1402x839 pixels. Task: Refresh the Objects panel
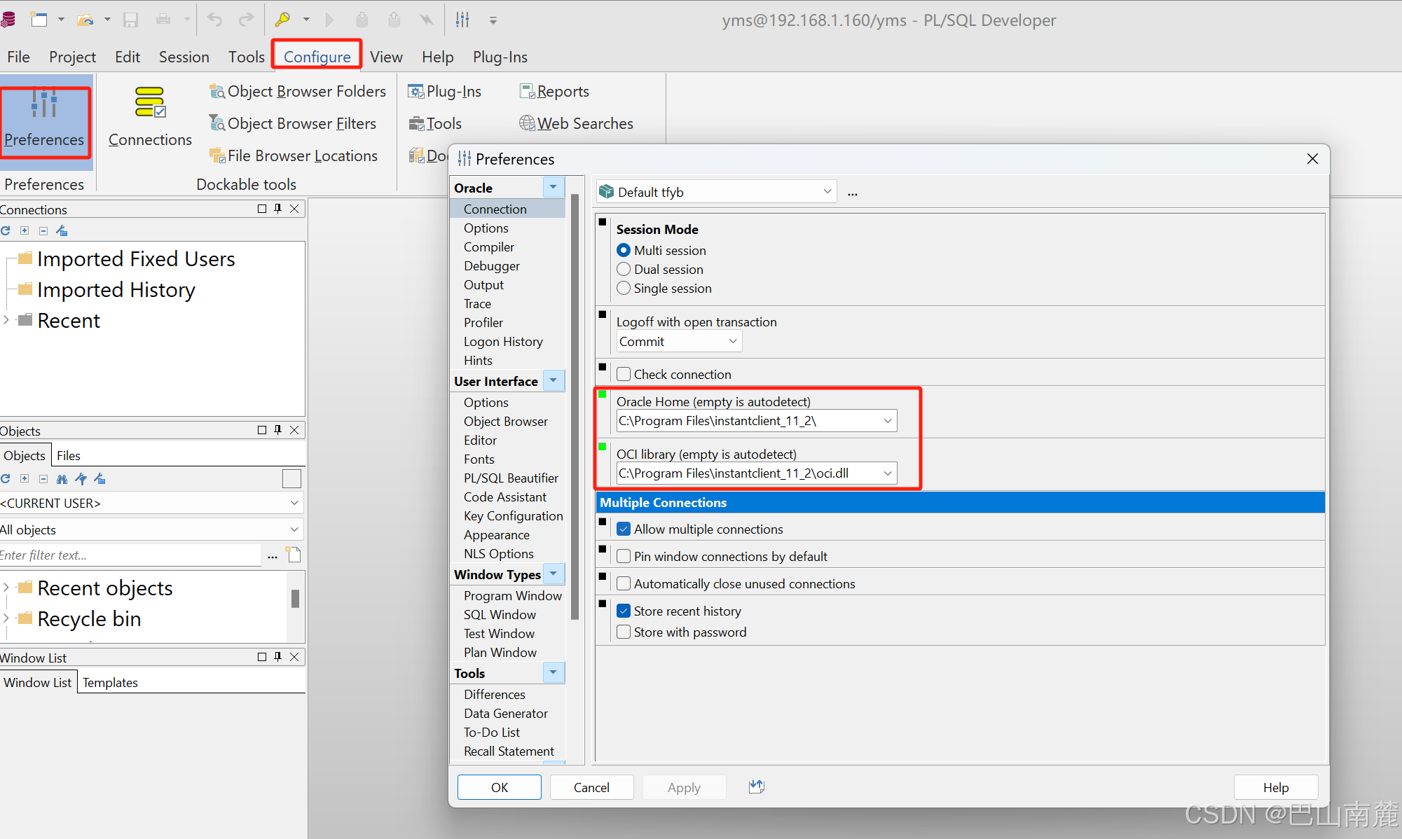[x=6, y=479]
